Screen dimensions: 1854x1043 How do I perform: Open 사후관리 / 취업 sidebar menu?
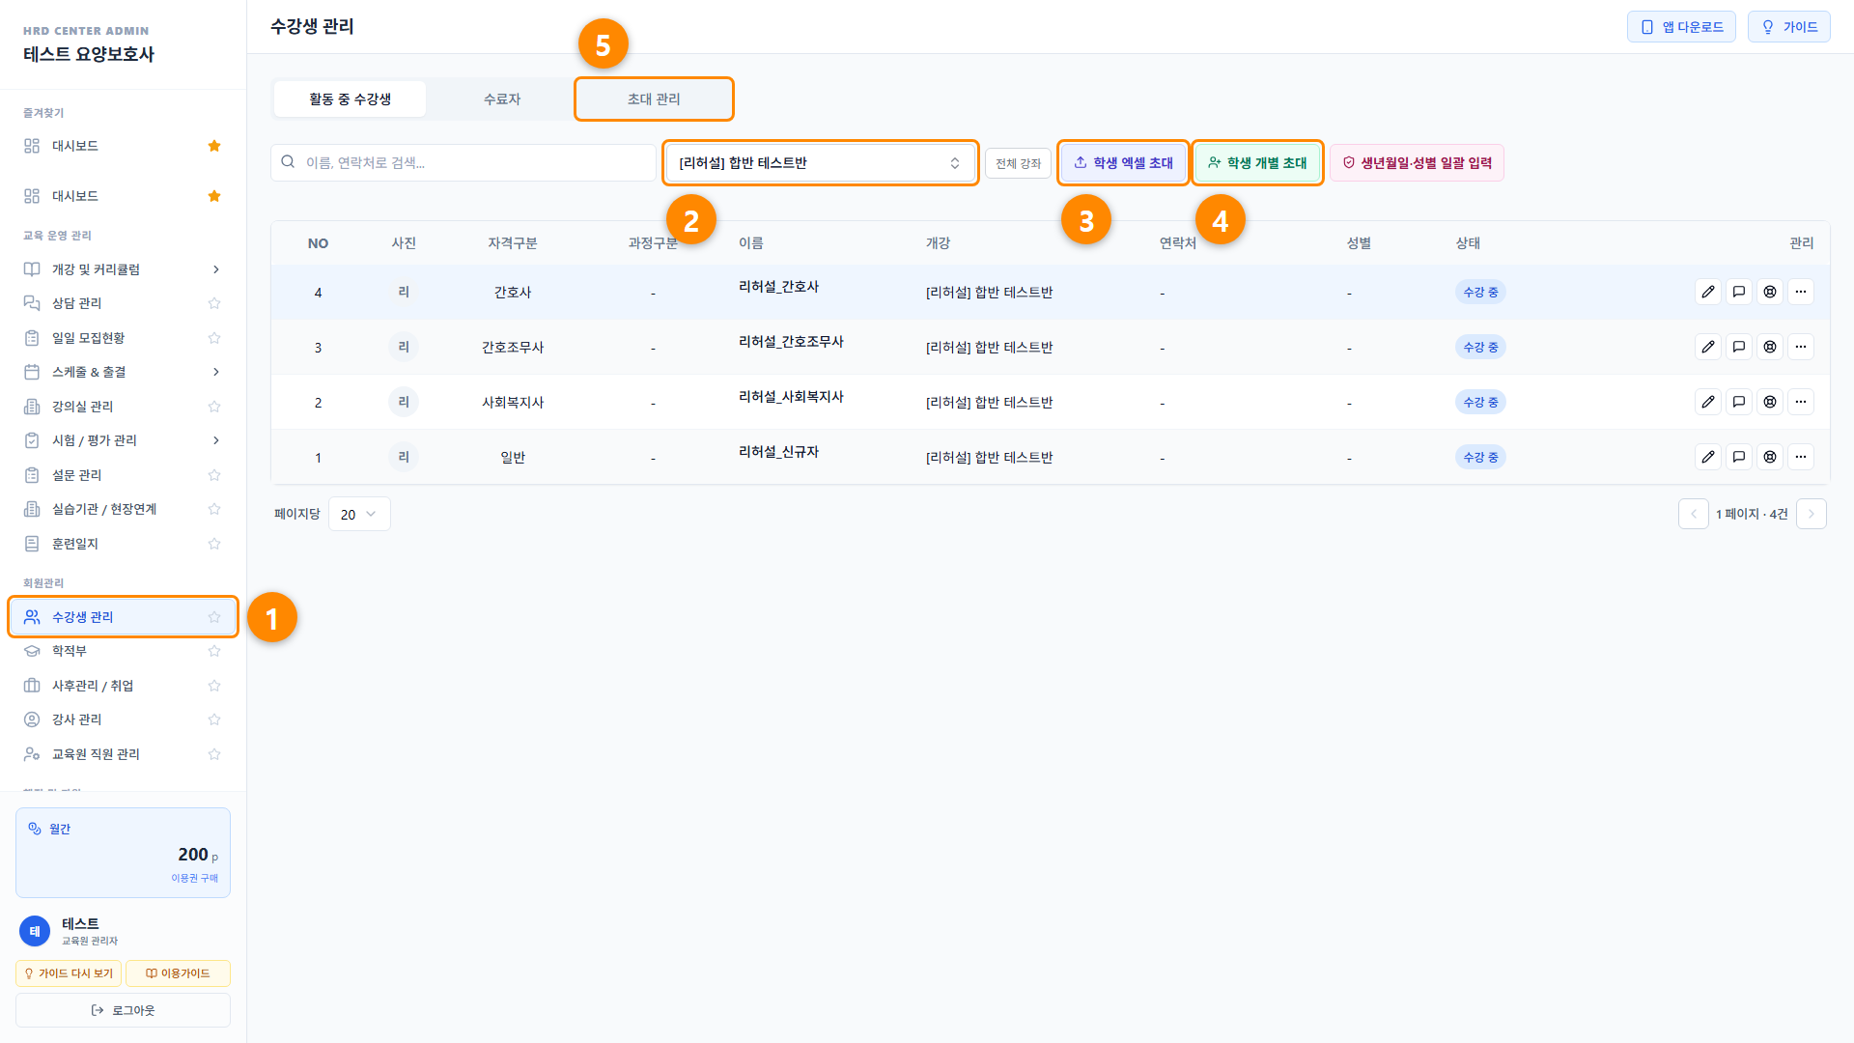click(123, 686)
